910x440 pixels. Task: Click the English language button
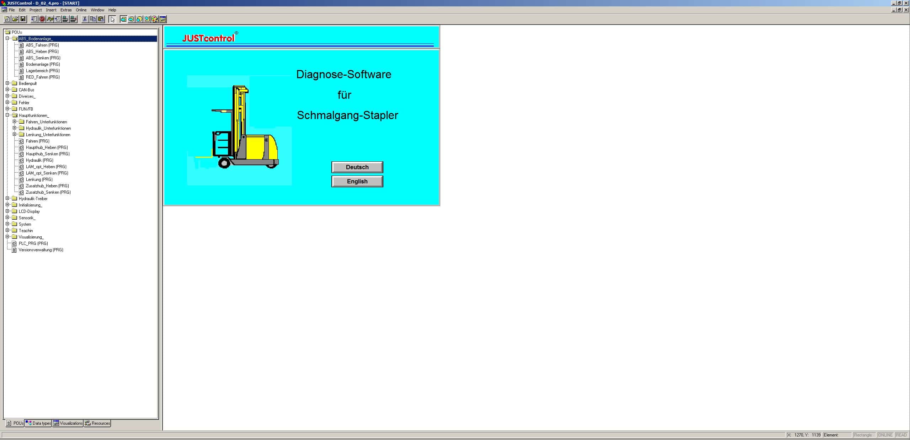(x=357, y=181)
